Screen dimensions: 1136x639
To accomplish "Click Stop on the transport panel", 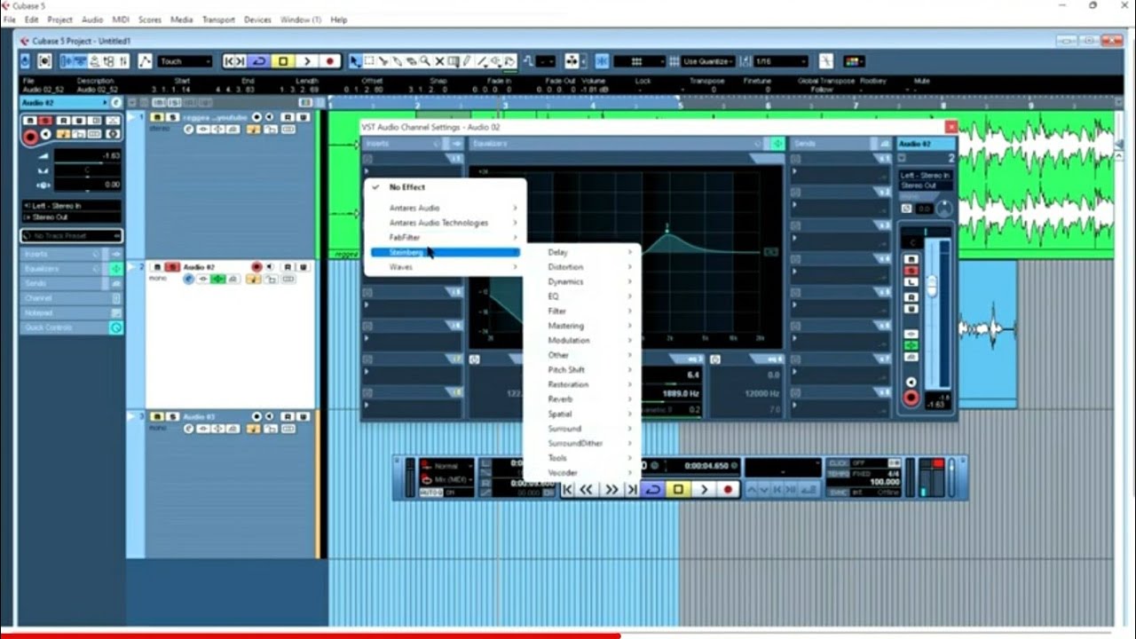I will [x=678, y=489].
